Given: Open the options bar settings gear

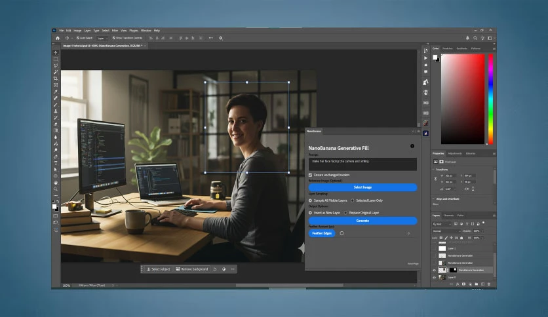Looking at the screenshot, I should tap(220, 38).
